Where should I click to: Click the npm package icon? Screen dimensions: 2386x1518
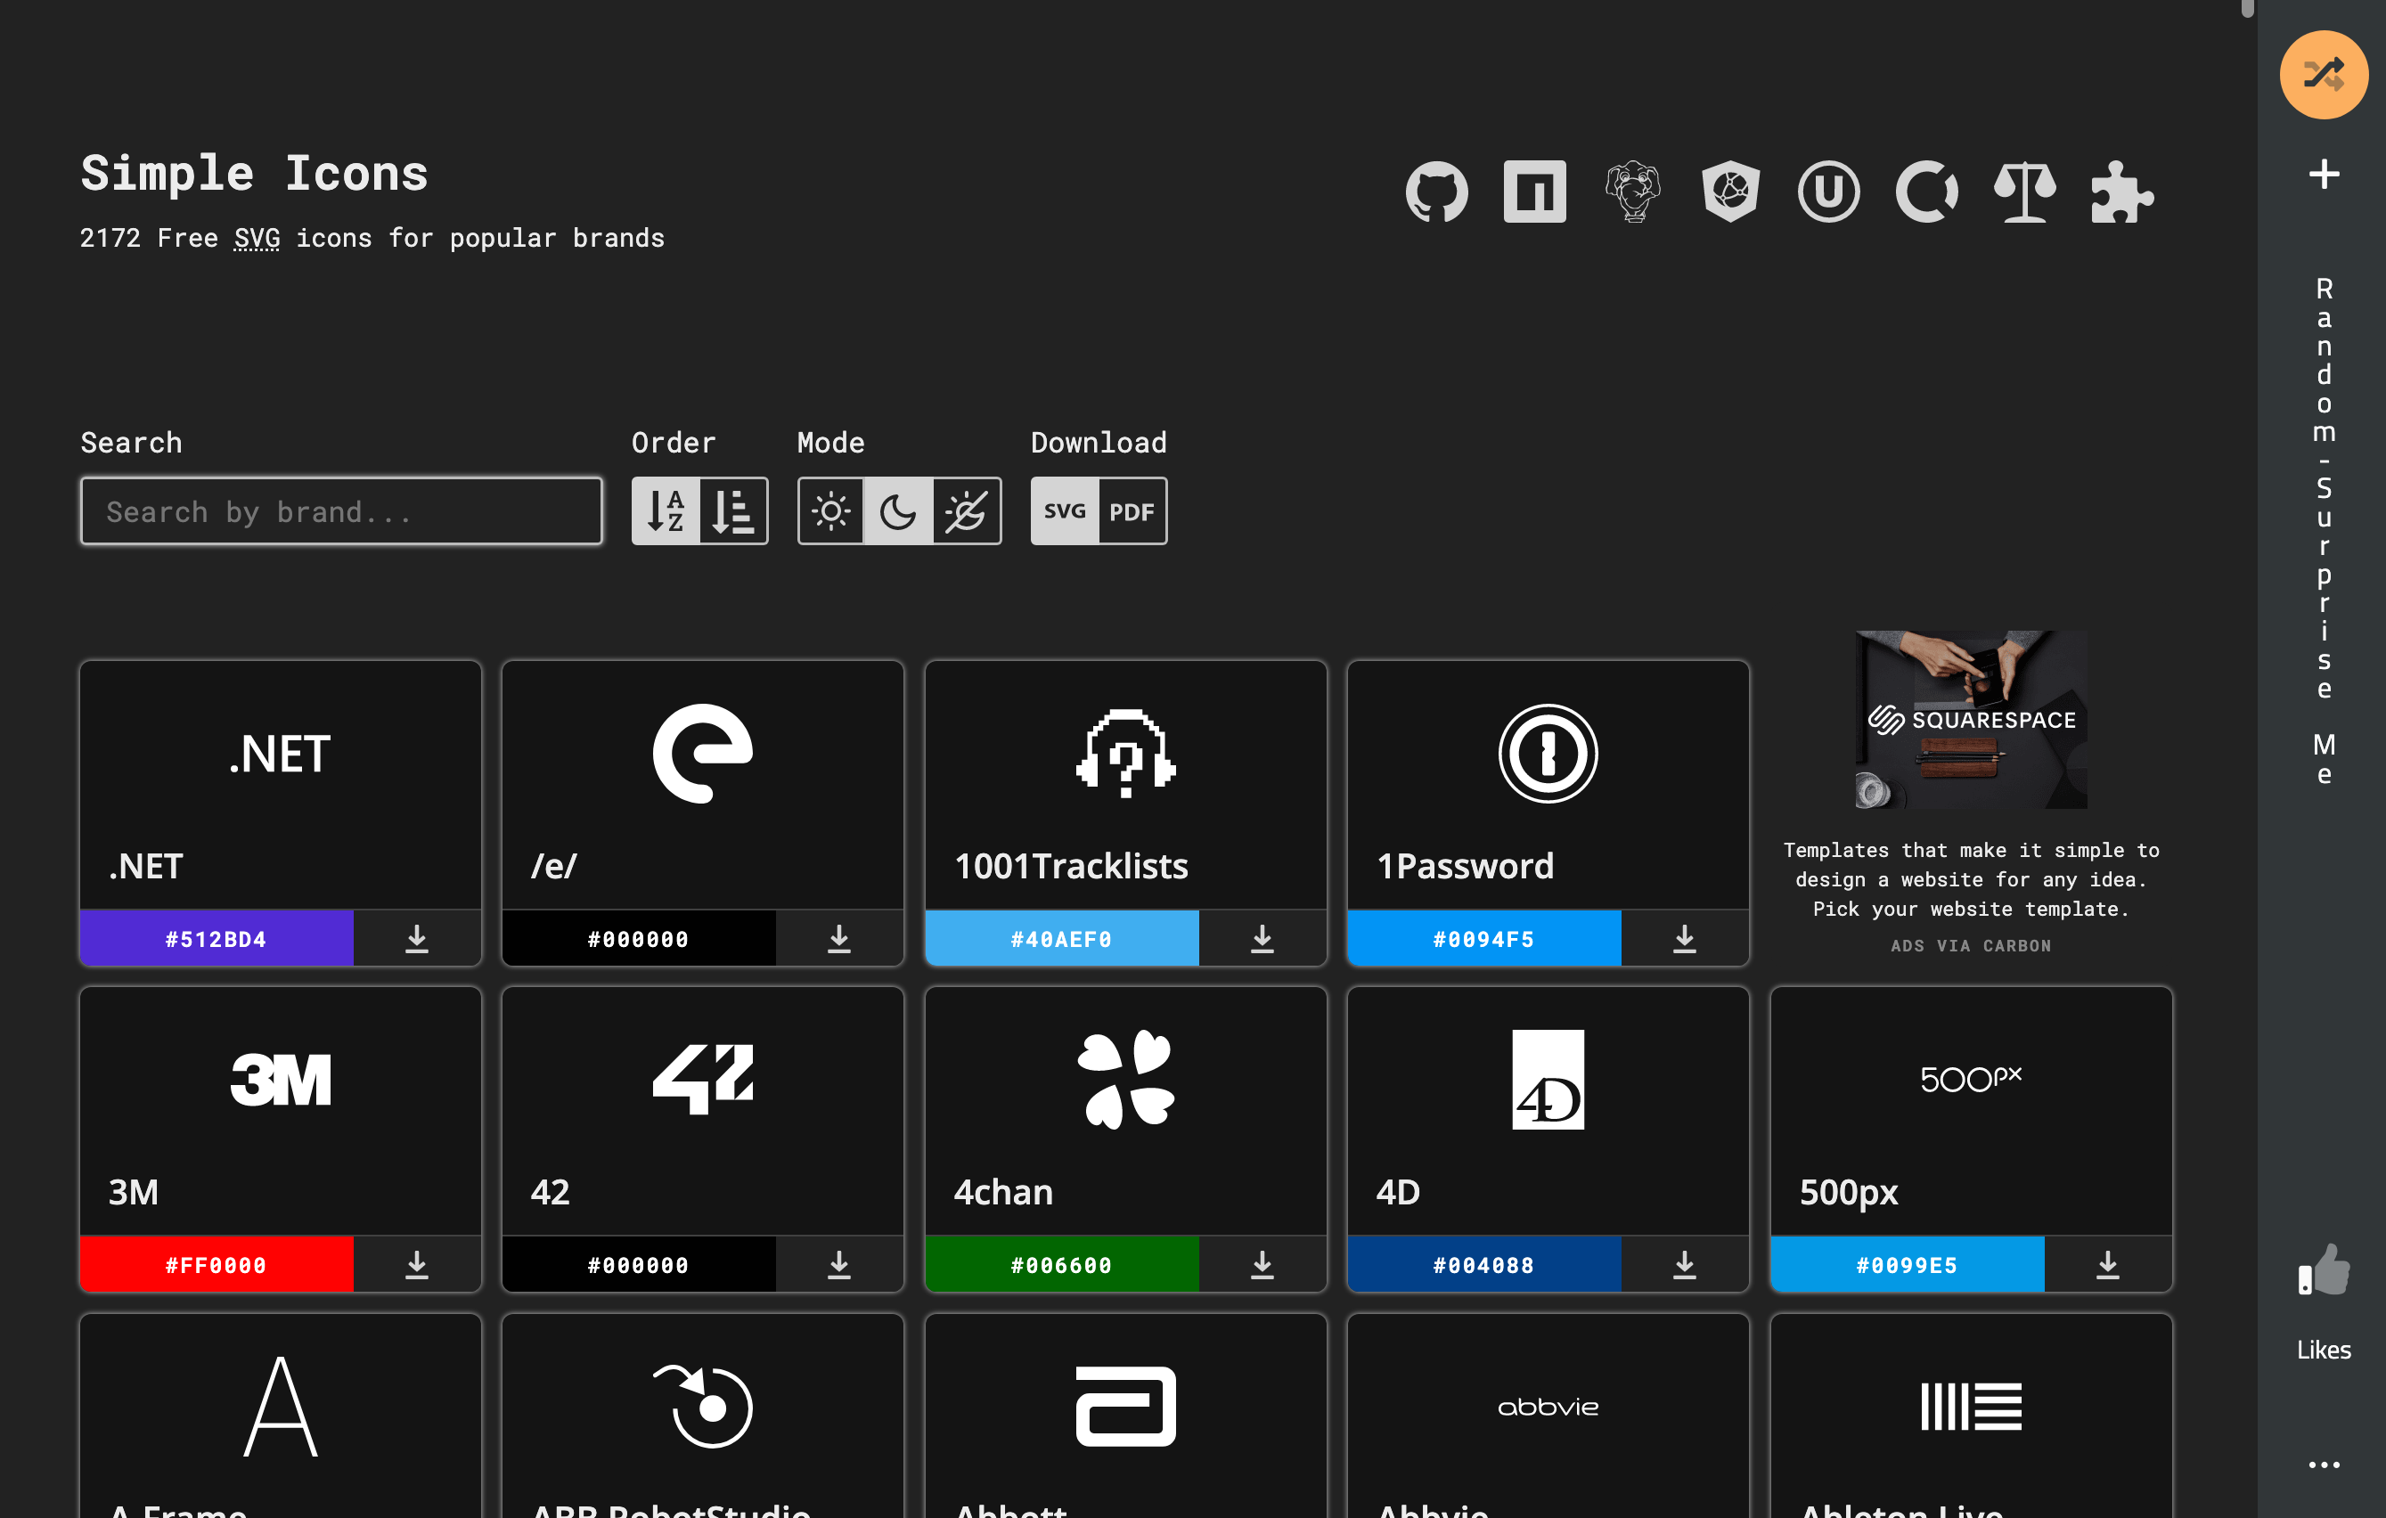[1534, 192]
